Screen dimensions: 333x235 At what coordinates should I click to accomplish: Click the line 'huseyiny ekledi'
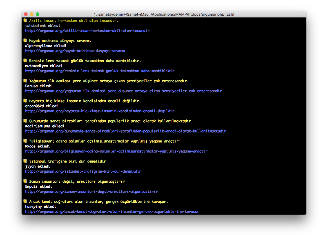coord(41,207)
